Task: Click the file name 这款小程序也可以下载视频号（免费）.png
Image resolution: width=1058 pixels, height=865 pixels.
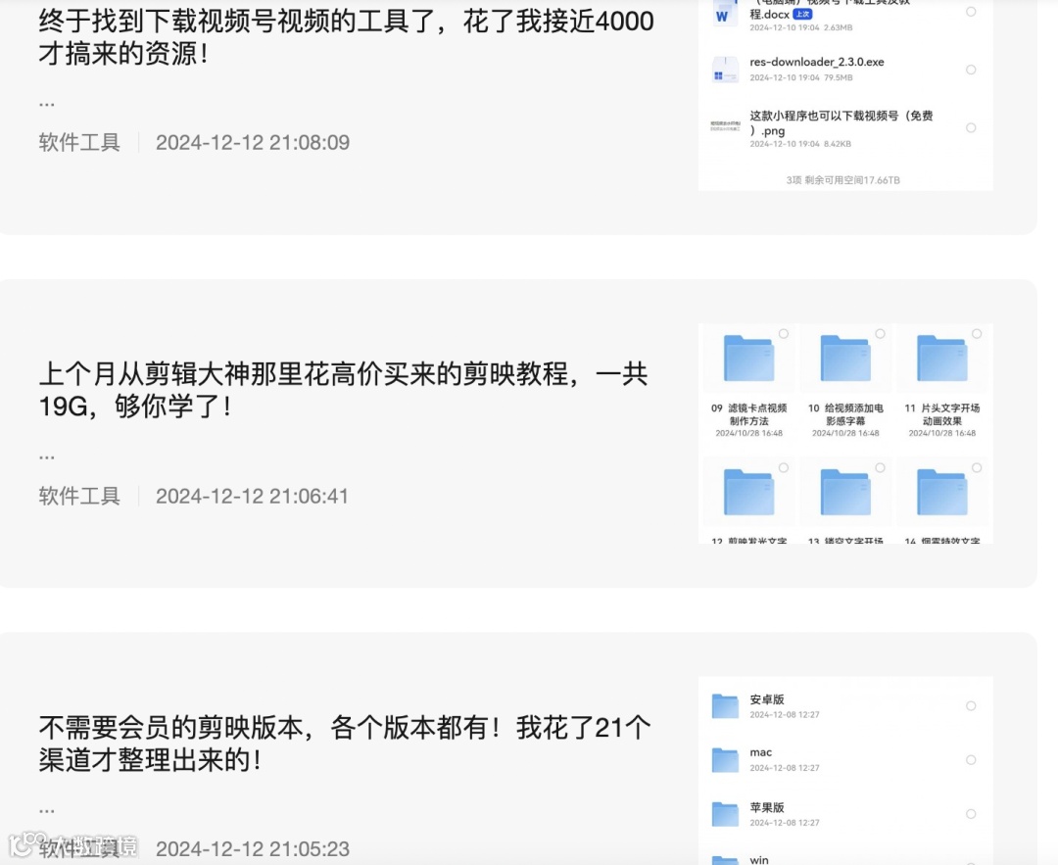Action: (842, 122)
